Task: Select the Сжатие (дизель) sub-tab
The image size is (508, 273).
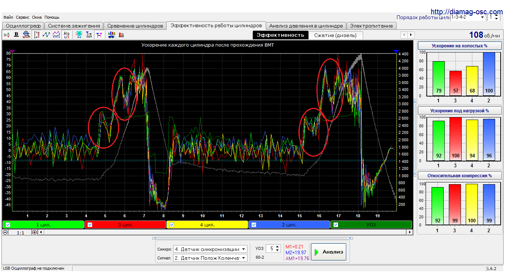Action: pos(335,35)
